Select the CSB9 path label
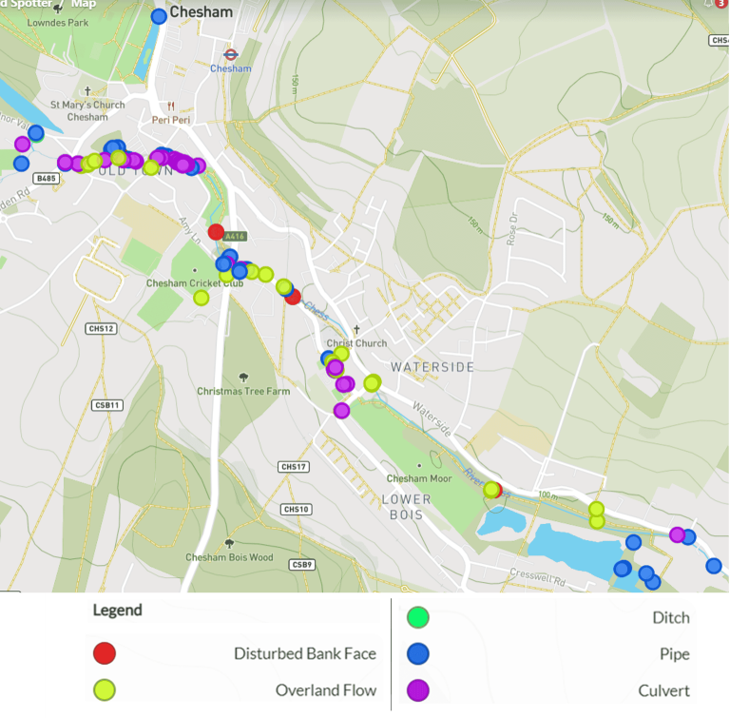This screenshot has width=730, height=718. click(301, 565)
